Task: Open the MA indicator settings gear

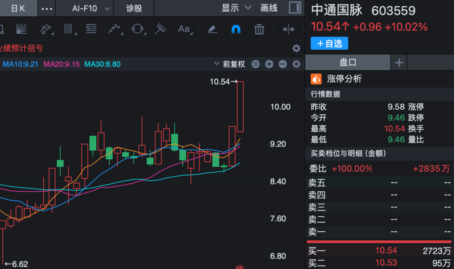Action: (296, 64)
